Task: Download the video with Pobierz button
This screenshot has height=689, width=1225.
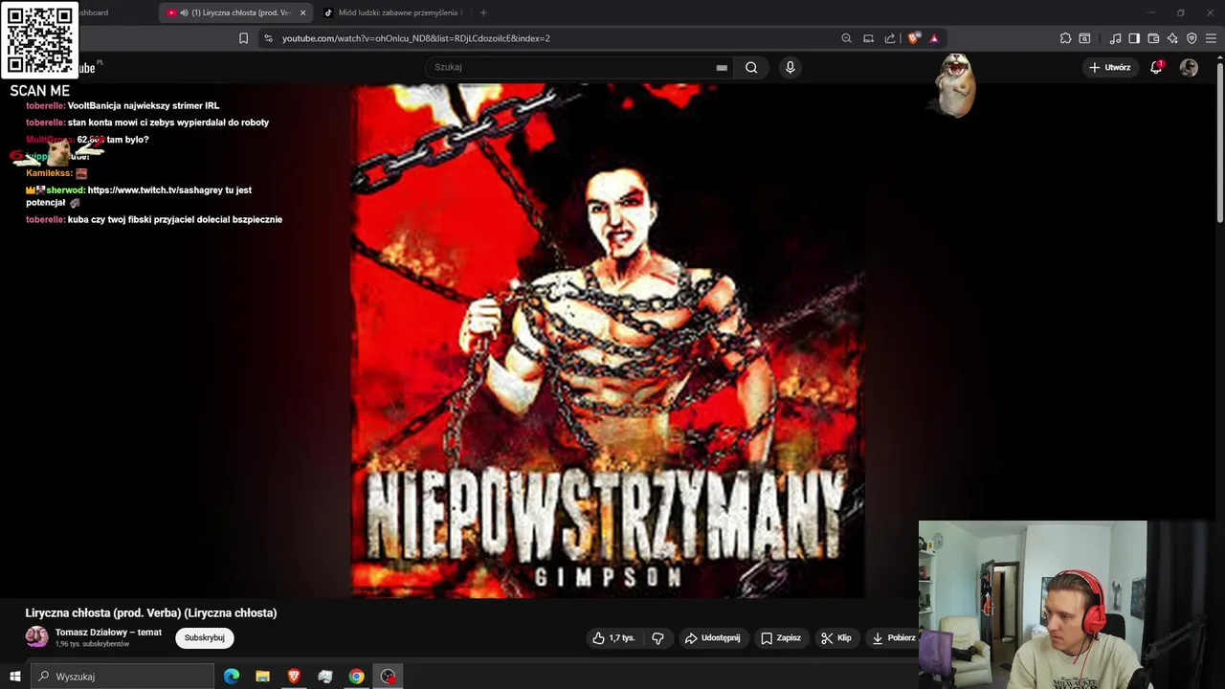Action: click(892, 637)
